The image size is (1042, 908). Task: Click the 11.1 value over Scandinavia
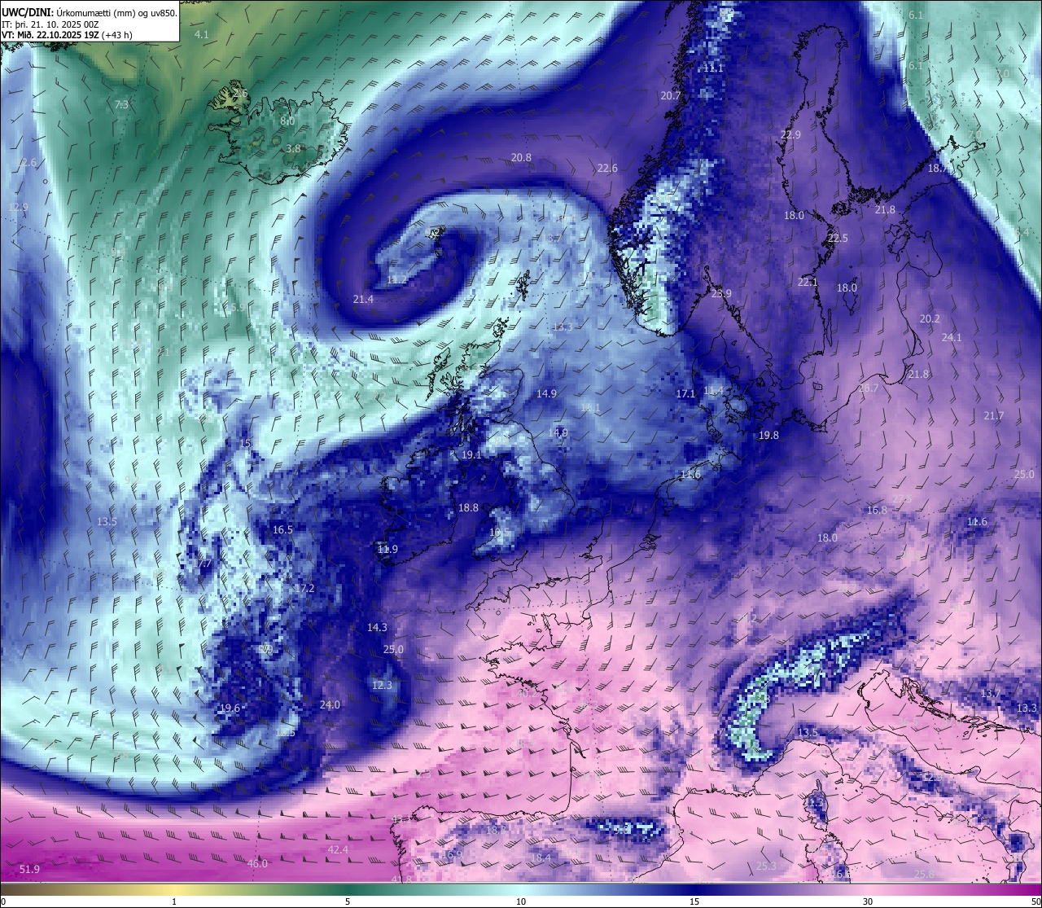(713, 68)
